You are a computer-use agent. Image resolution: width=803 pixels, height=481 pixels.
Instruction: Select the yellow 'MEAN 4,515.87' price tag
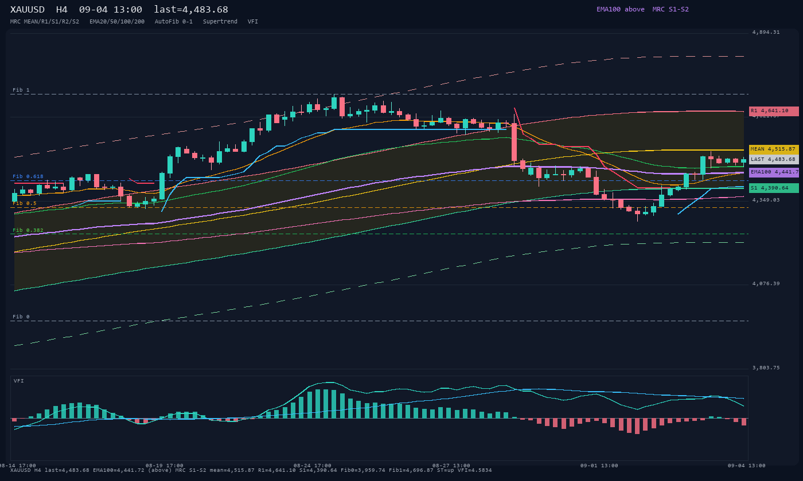coord(774,149)
